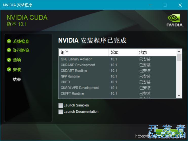This screenshot has width=188, height=141.
Task: Enable the Launch Samples checkbox
Action: (x=61, y=105)
